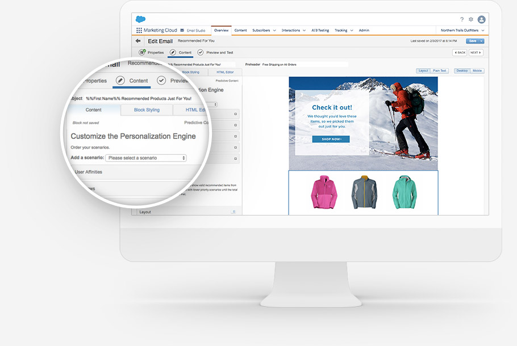
Task: Click the checkmark icon of Preview and Test
Action: click(200, 52)
